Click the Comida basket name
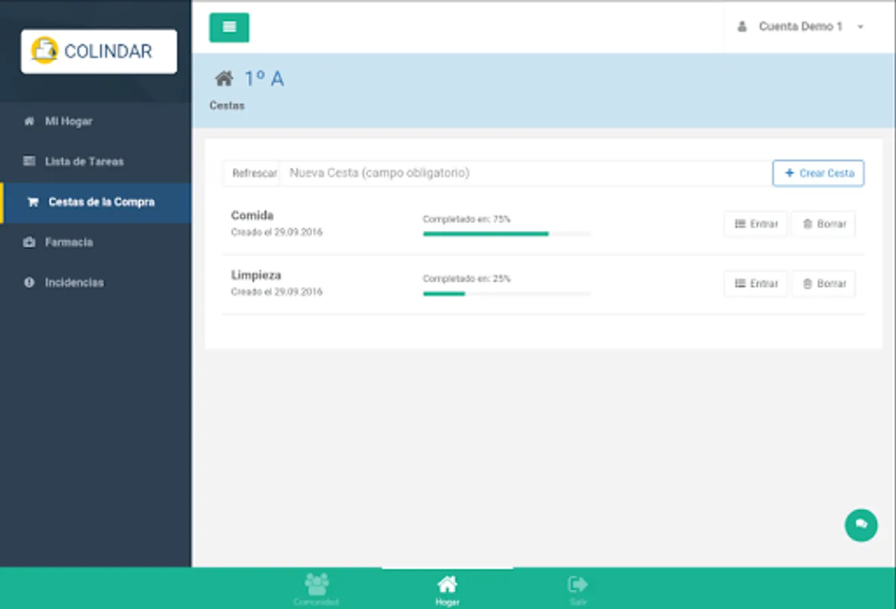This screenshot has width=896, height=609. (252, 215)
